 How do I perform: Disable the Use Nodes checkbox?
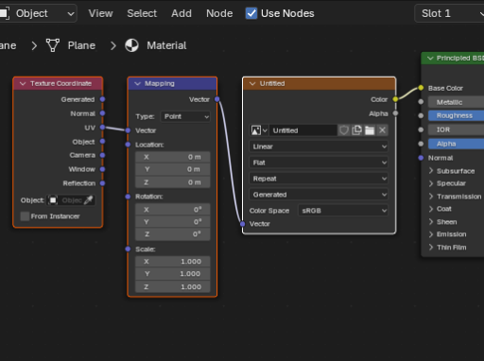click(251, 13)
